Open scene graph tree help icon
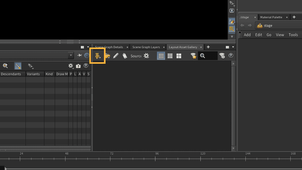This screenshot has width=302, height=170. click(x=86, y=66)
